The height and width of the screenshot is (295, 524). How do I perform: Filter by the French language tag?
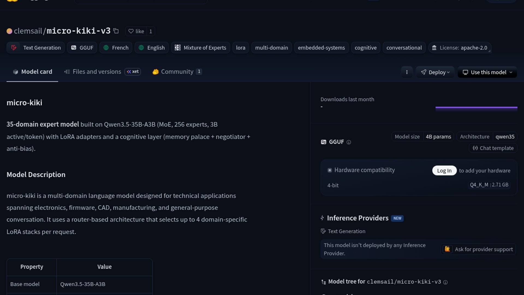click(116, 48)
